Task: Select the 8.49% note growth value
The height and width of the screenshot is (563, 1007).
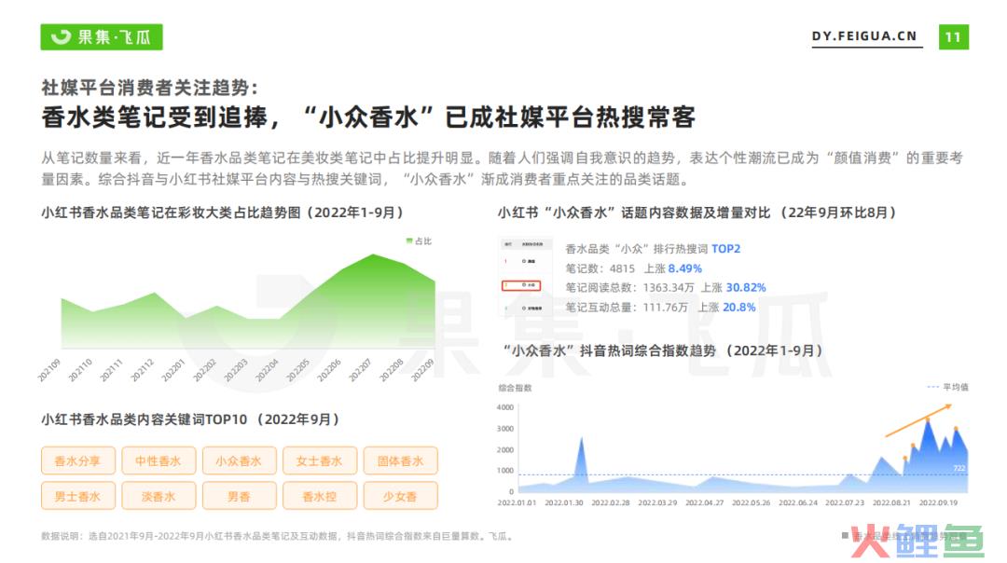Action: tap(684, 268)
